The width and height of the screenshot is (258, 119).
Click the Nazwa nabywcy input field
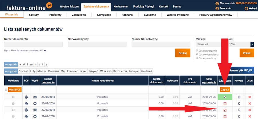point(97,44)
